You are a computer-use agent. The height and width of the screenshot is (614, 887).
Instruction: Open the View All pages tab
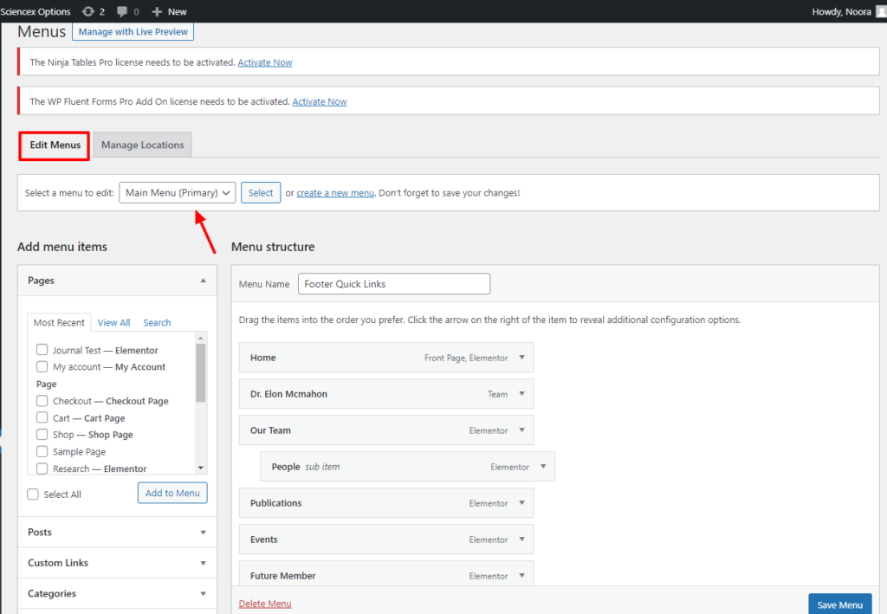coord(113,323)
